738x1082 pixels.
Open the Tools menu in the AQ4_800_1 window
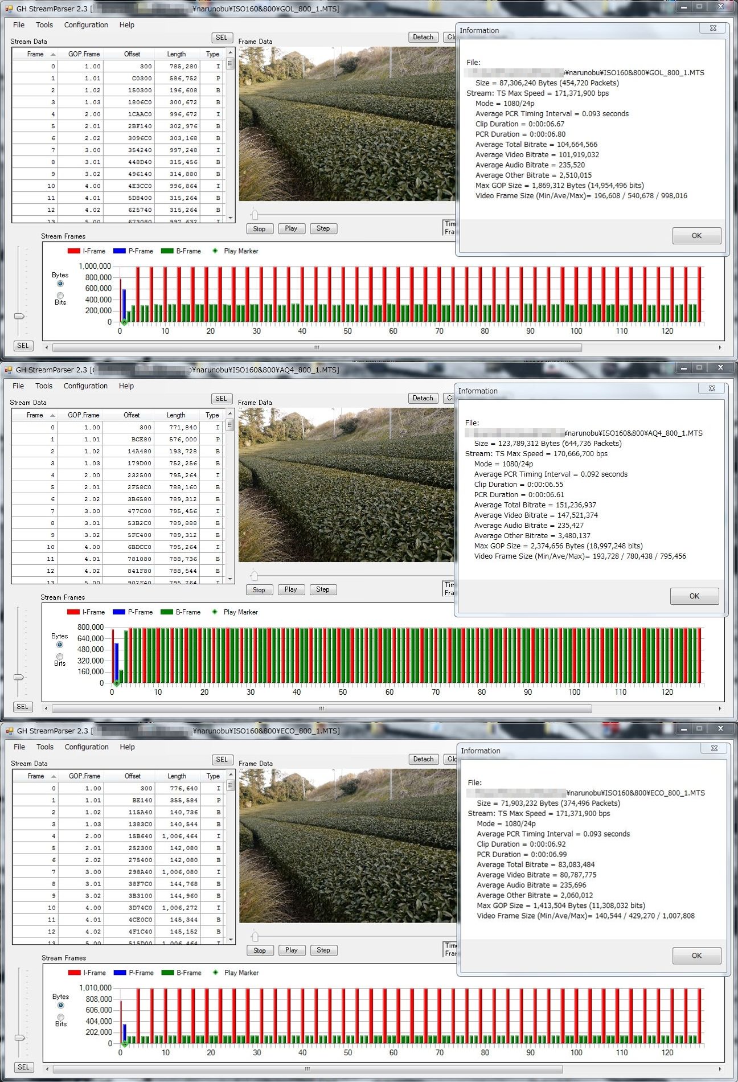tap(44, 386)
